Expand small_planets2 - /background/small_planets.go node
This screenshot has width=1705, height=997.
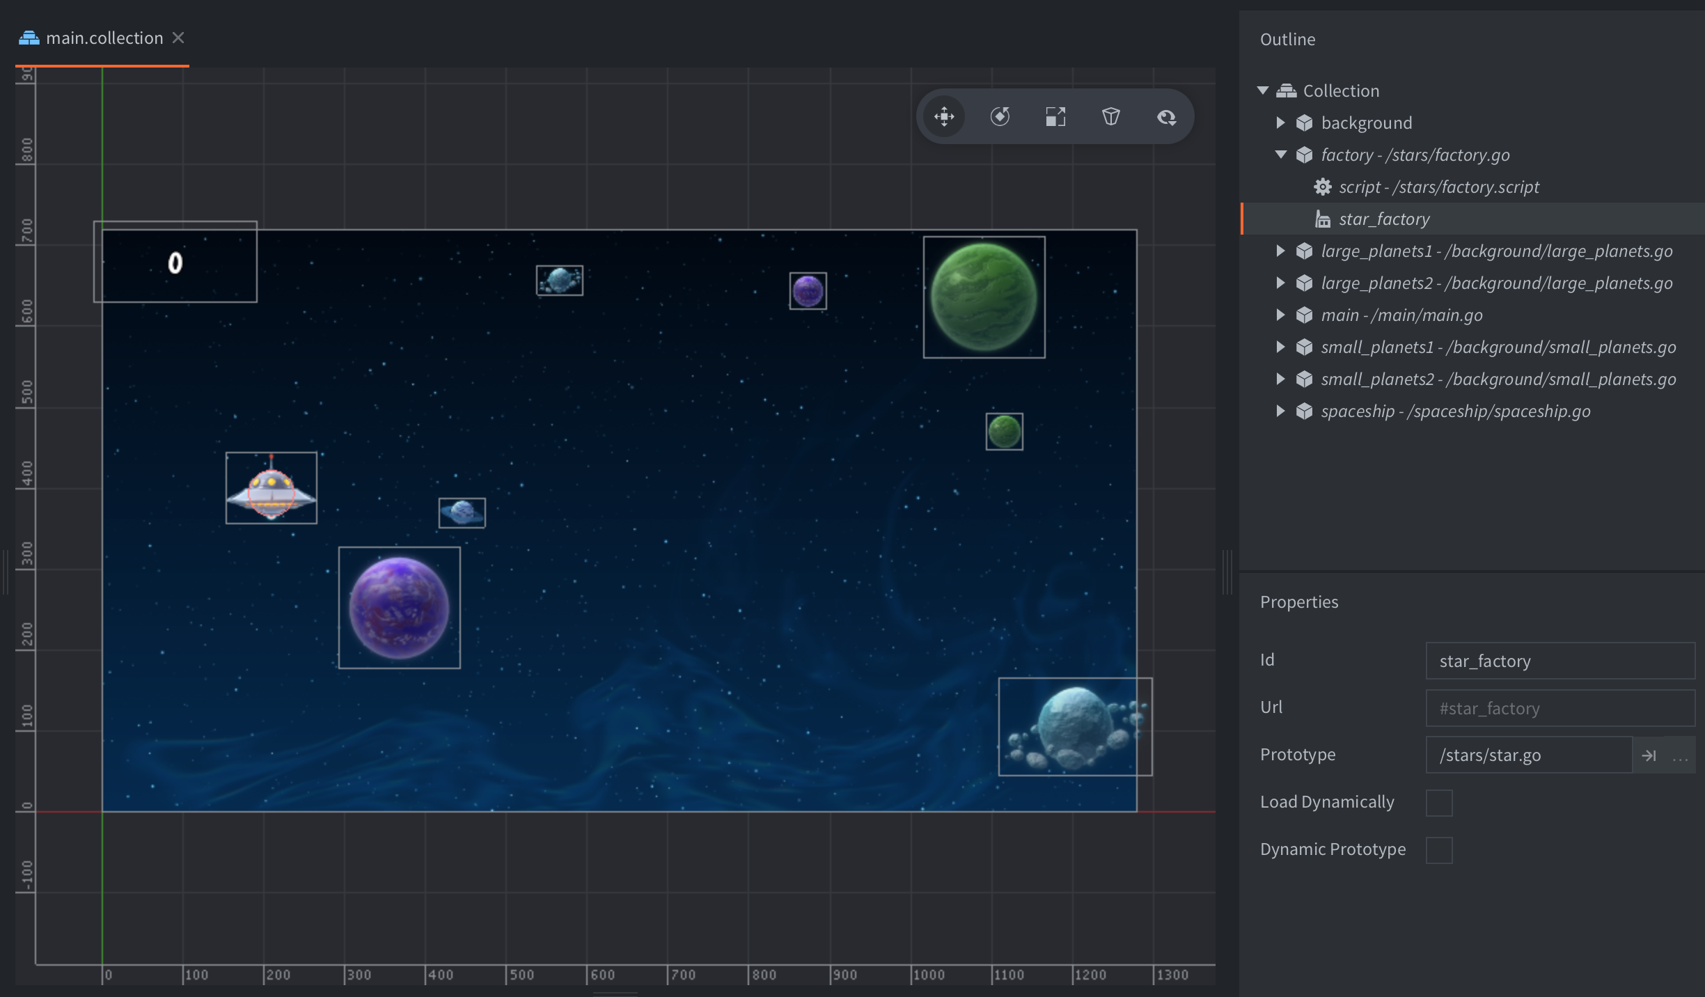coord(1282,379)
